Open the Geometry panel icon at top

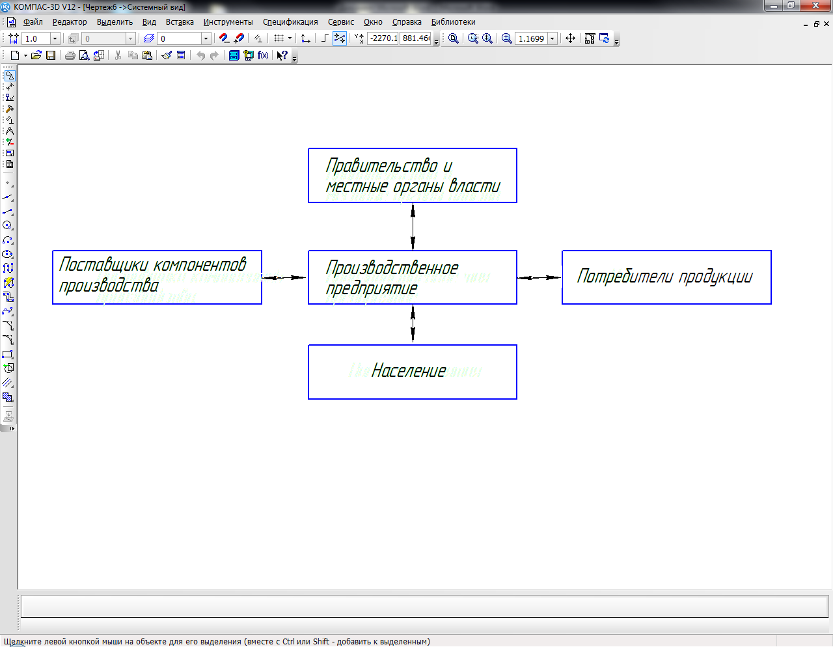(9, 76)
